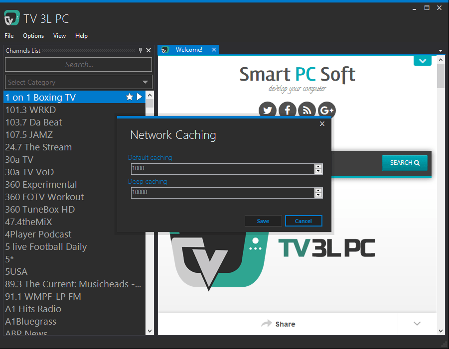Viewport: 449px width, 349px height.
Task: Switch to the Welcome! tab
Action: (189, 49)
